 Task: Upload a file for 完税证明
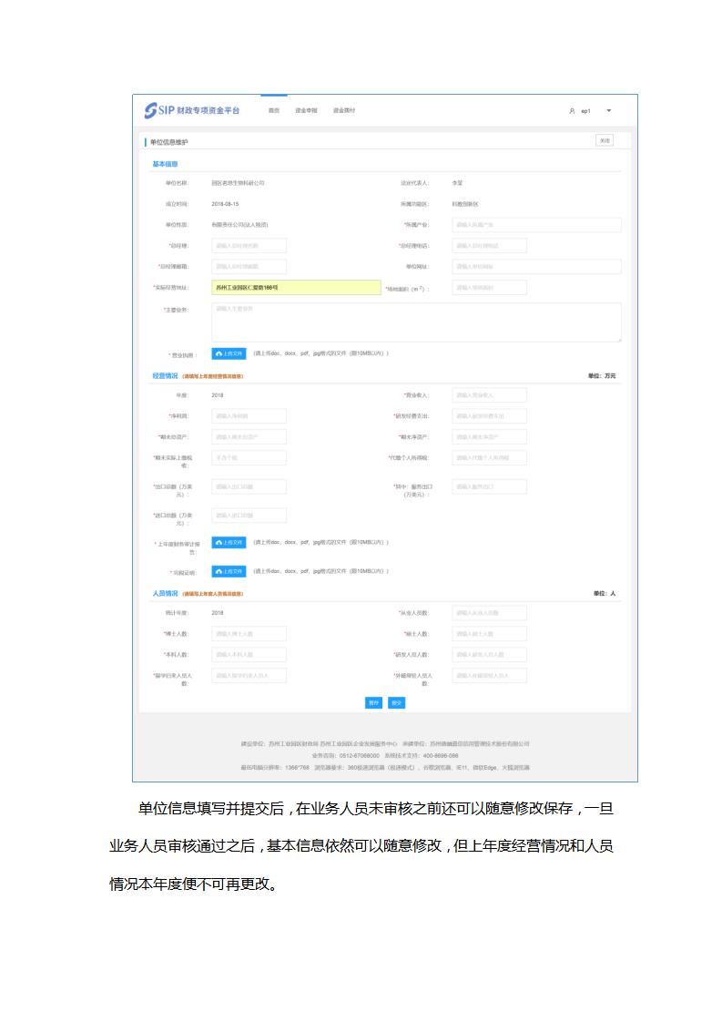click(x=229, y=571)
